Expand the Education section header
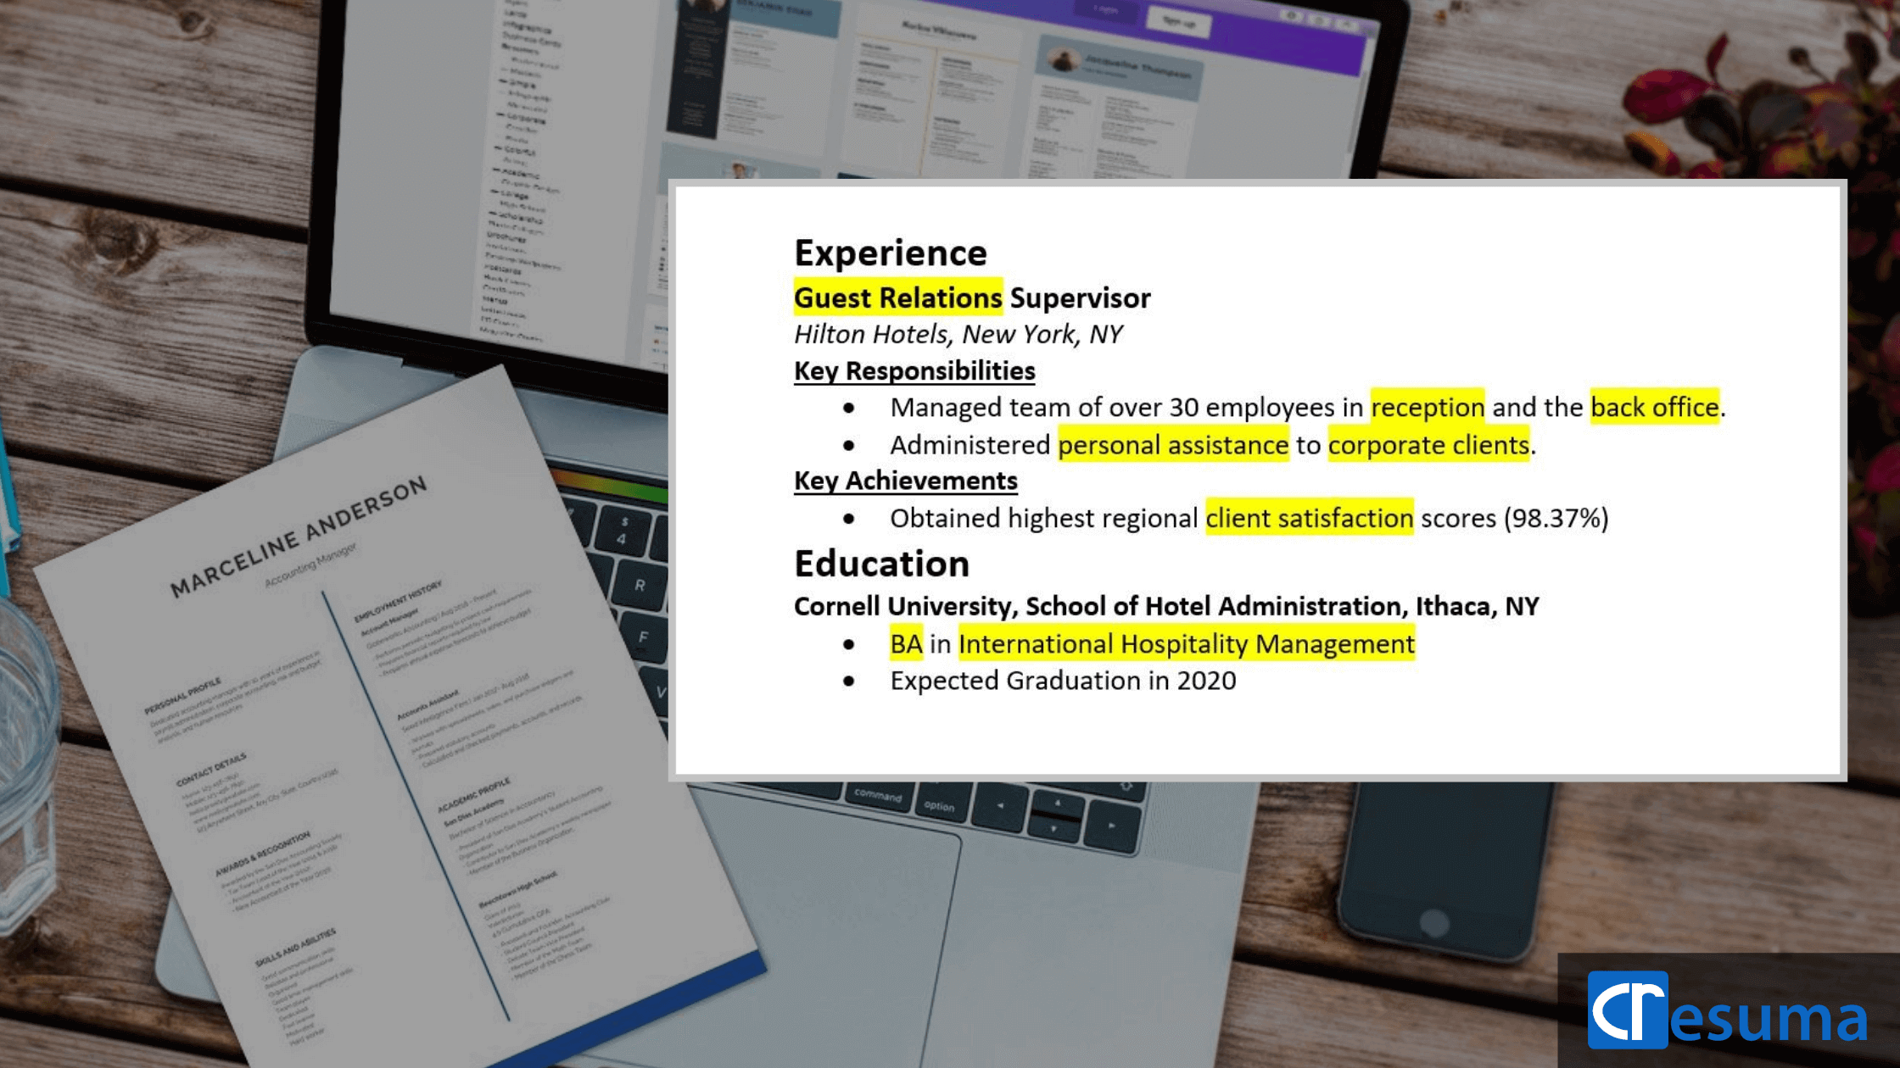 click(x=880, y=564)
